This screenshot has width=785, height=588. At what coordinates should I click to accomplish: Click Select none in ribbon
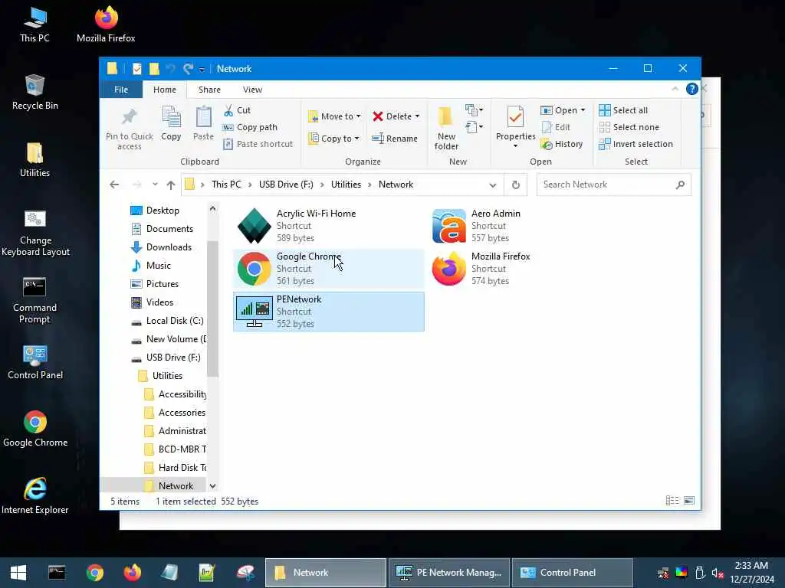click(x=629, y=128)
